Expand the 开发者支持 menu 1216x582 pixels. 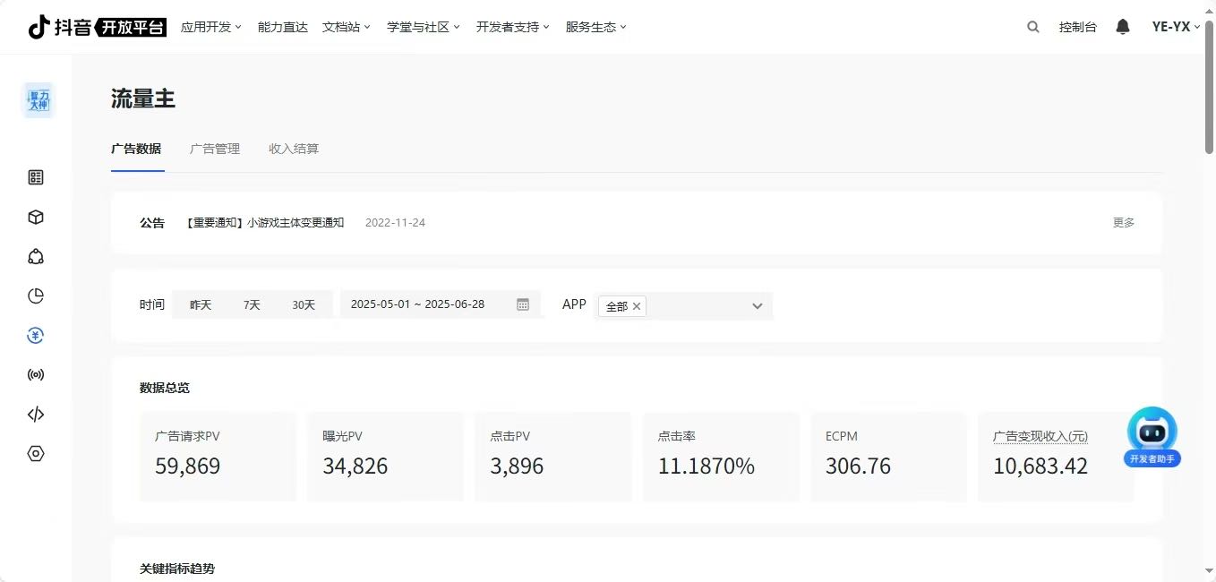(x=513, y=27)
